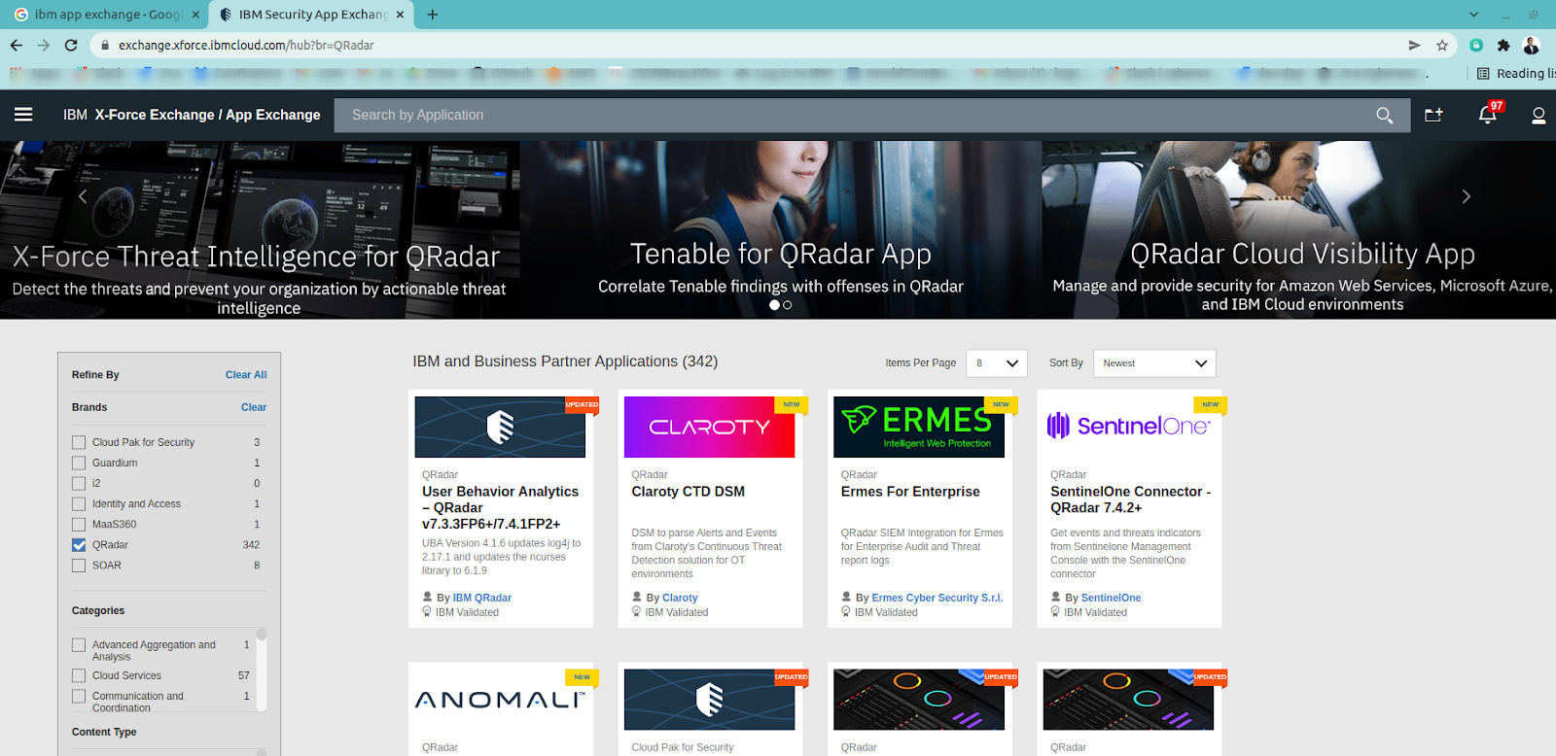This screenshot has width=1556, height=756.
Task: Open the Anomali logo thumbnail
Action: click(x=500, y=700)
